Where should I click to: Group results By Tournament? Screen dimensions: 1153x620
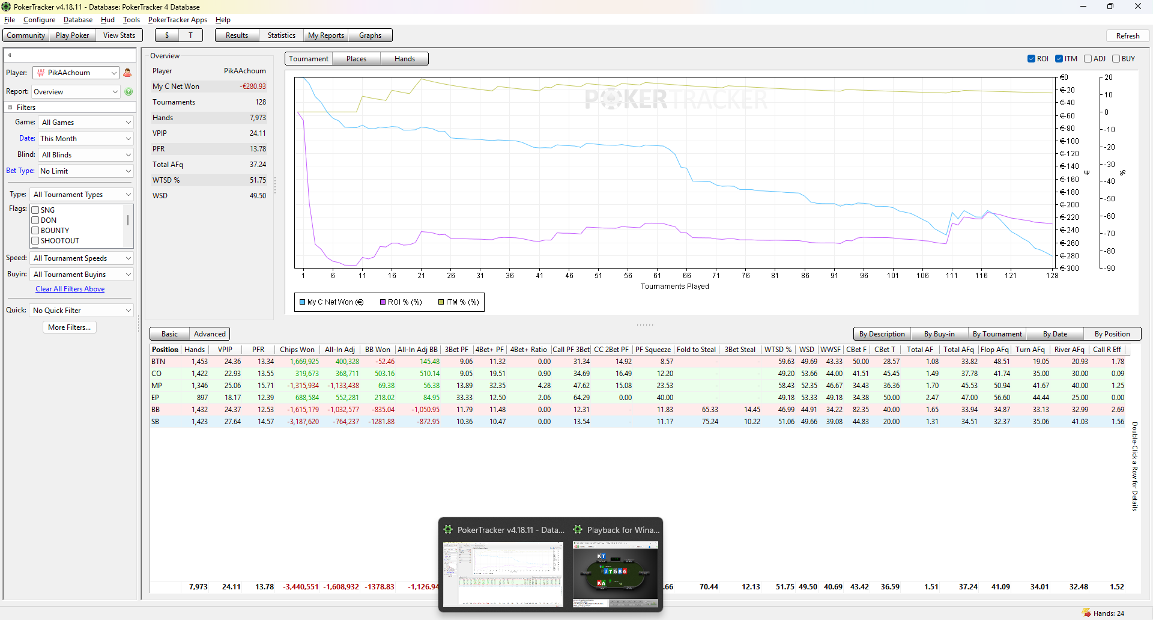[x=997, y=334]
